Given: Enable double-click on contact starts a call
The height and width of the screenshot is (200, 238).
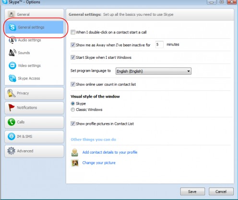Looking at the screenshot, I should tap(73, 32).
